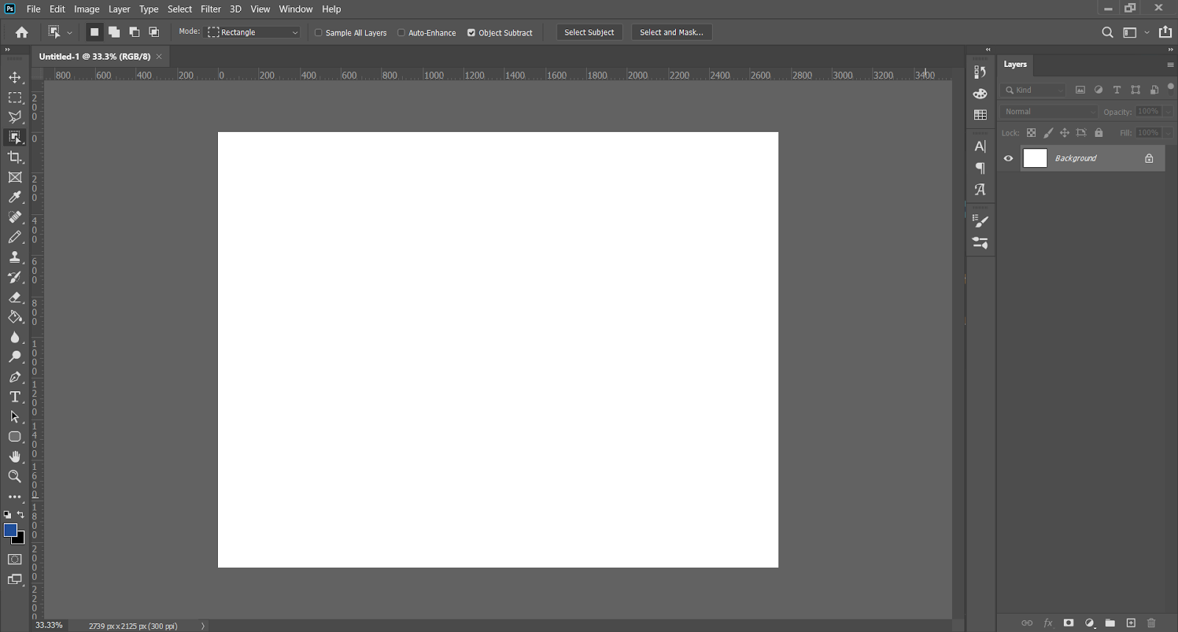Select the Healing Brush tool
The image size is (1178, 632).
[x=15, y=217]
